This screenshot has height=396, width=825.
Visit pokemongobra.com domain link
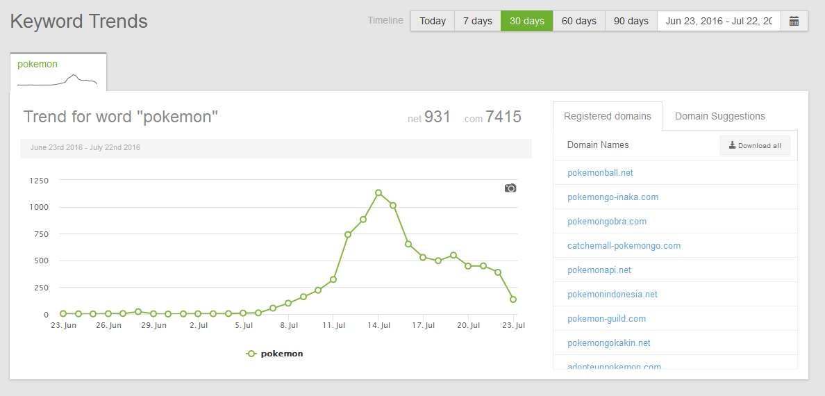pos(607,221)
